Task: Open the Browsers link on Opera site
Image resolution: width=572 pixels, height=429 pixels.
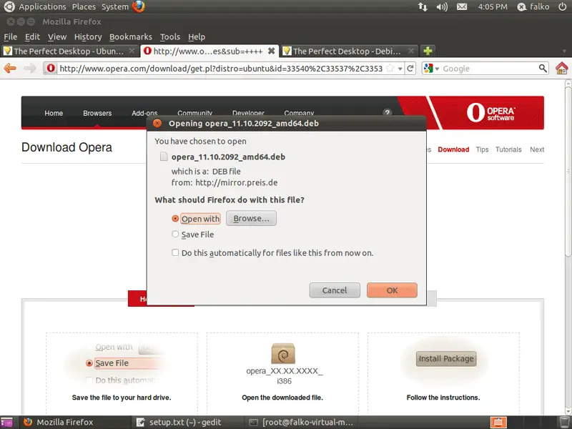Action: click(x=97, y=113)
